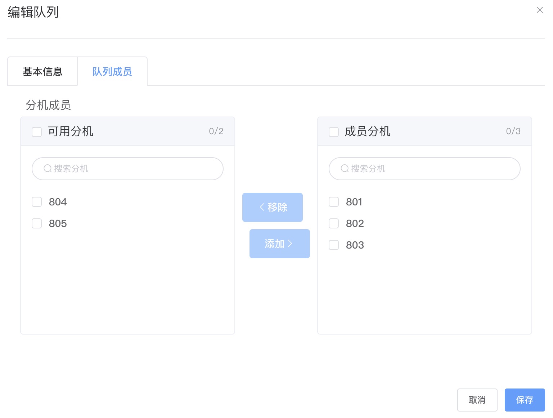Select all in 可用分机 with header checkbox
The image size is (553, 418).
(36, 132)
